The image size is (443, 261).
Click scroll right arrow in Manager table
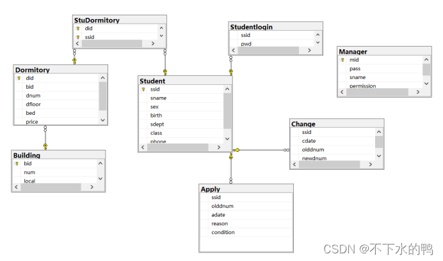click(x=418, y=92)
